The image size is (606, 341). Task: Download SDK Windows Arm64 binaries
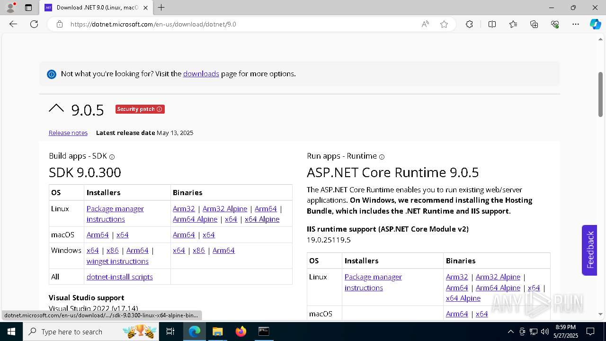tap(223, 250)
